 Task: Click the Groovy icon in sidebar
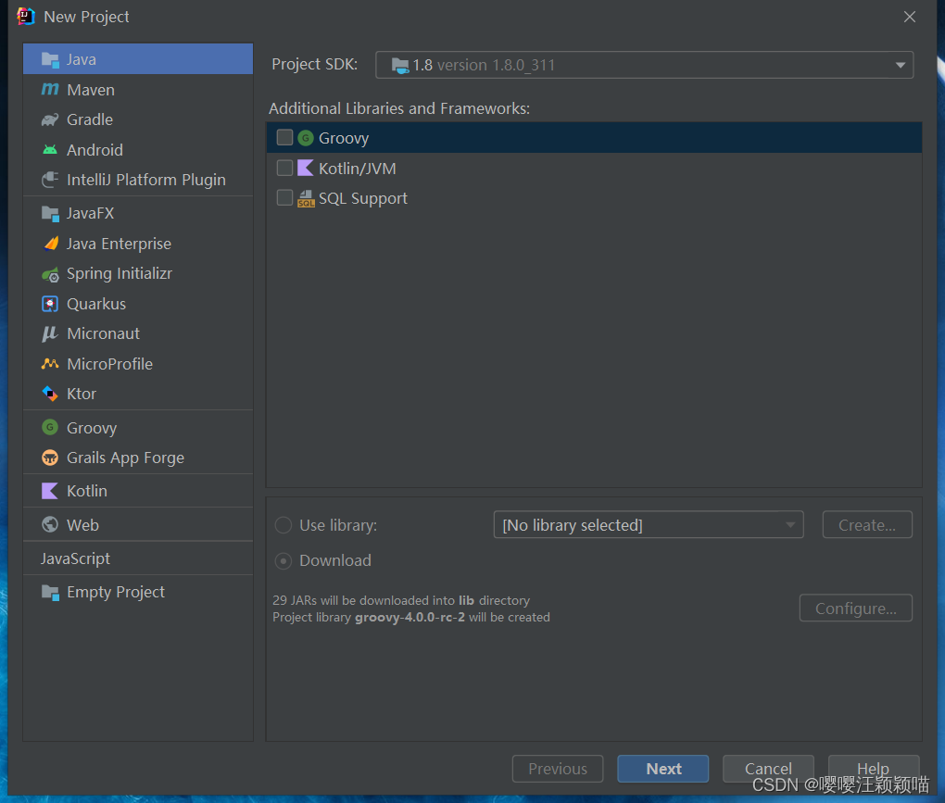(x=50, y=428)
